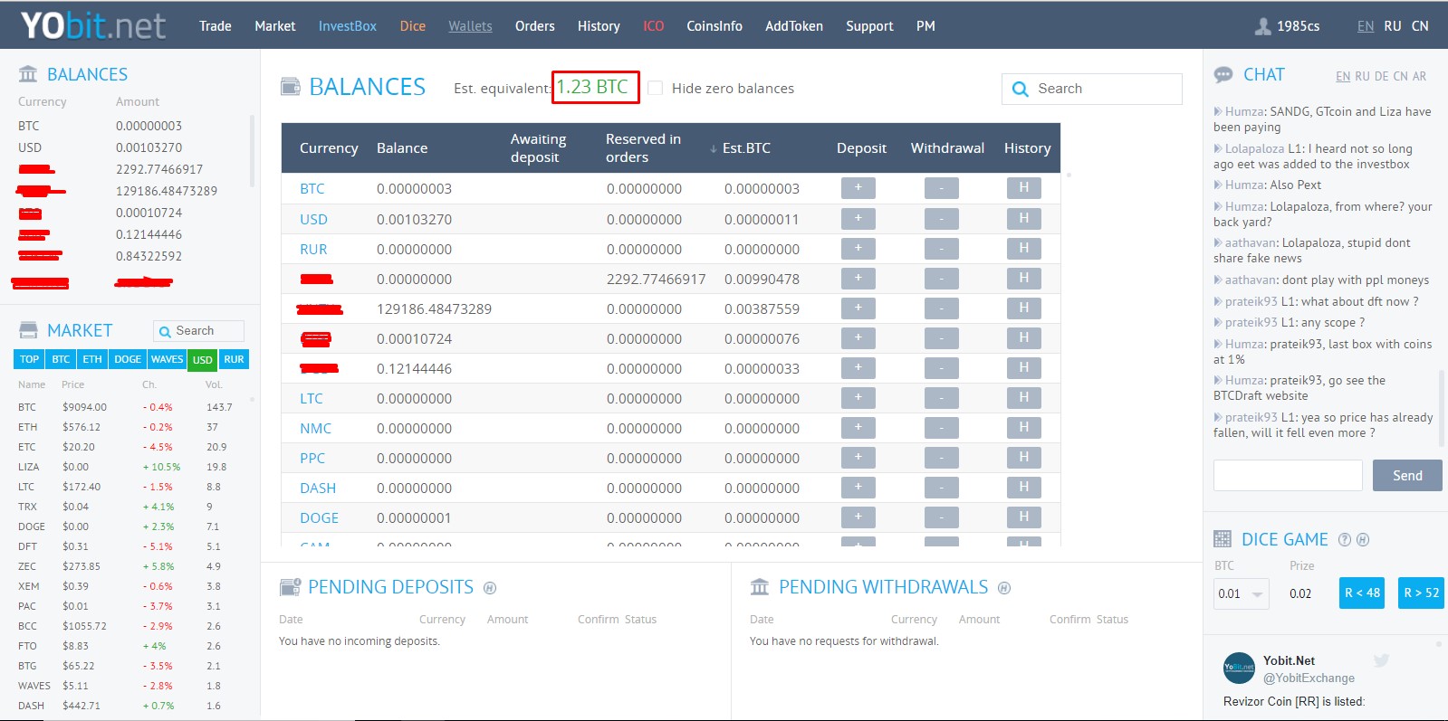Viewport: 1448px width, 721px height.
Task: Click the chat message input box
Action: (x=1288, y=475)
